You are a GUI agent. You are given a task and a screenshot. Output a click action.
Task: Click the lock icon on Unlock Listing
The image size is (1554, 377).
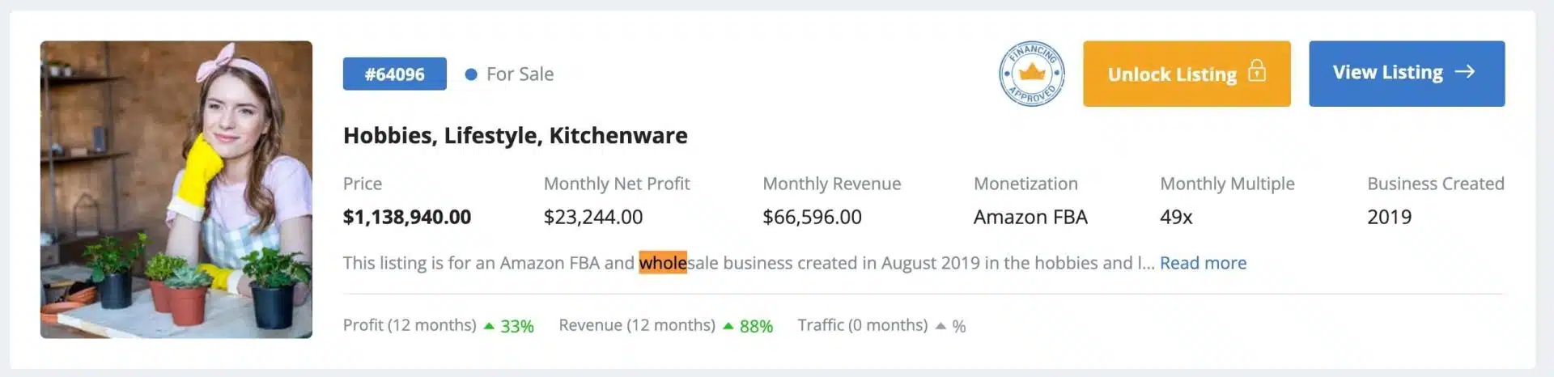point(1256,71)
